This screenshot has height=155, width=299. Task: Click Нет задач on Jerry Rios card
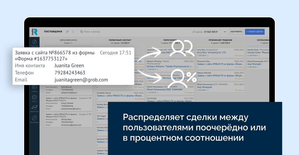point(239,55)
